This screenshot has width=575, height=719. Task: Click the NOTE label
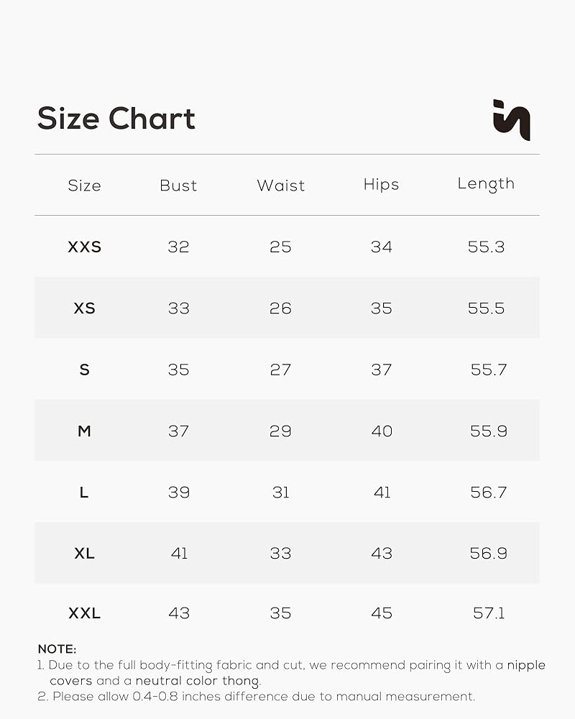[57, 649]
